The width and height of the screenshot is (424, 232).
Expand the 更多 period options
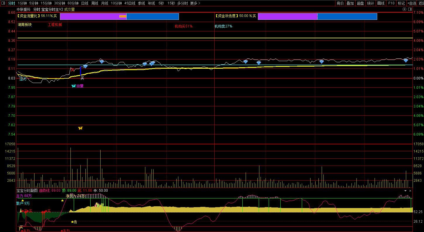[195, 3]
